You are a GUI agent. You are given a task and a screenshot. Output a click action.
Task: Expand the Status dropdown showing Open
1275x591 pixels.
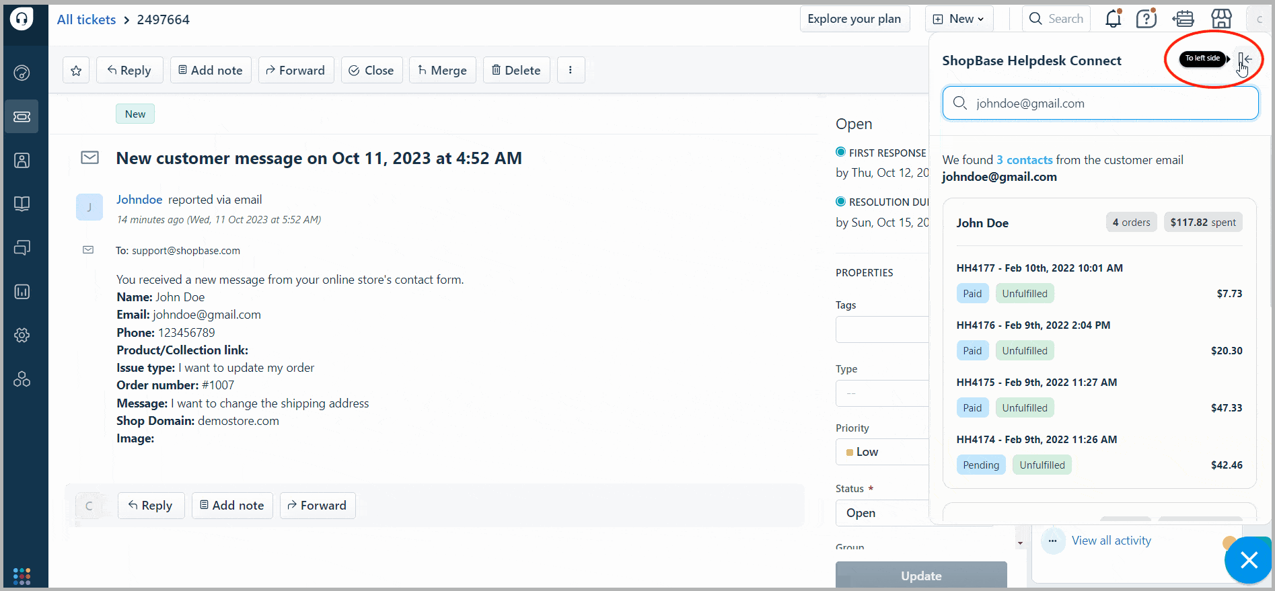pyautogui.click(x=881, y=513)
